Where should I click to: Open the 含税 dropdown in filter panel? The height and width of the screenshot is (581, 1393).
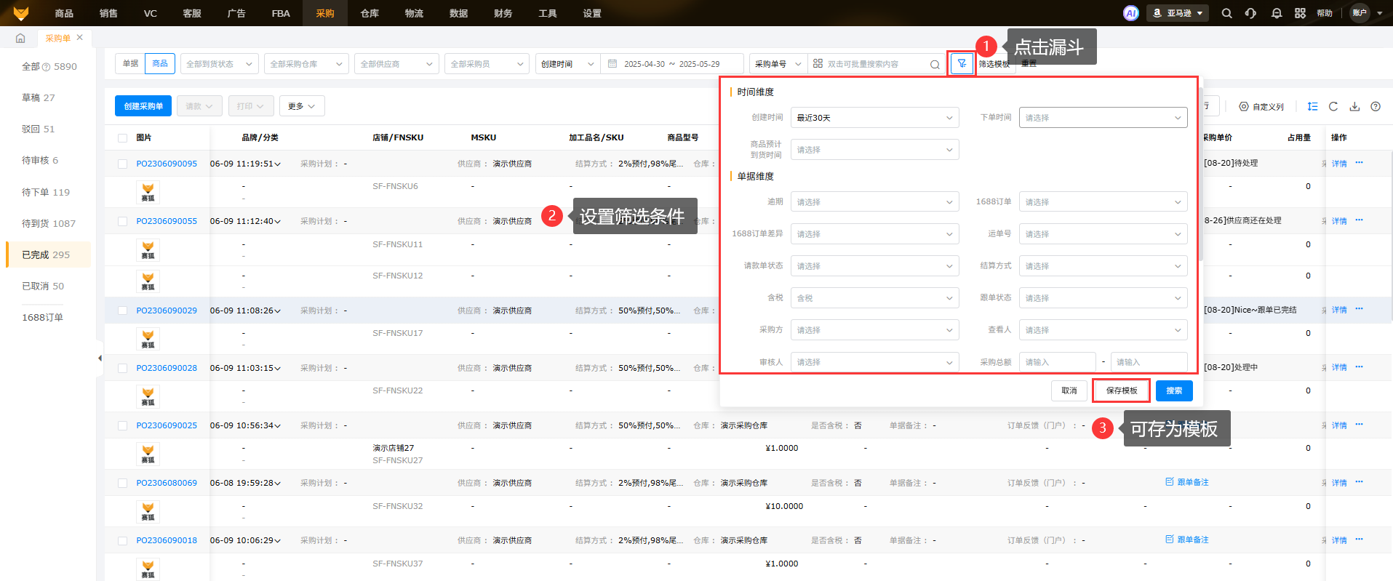(874, 298)
